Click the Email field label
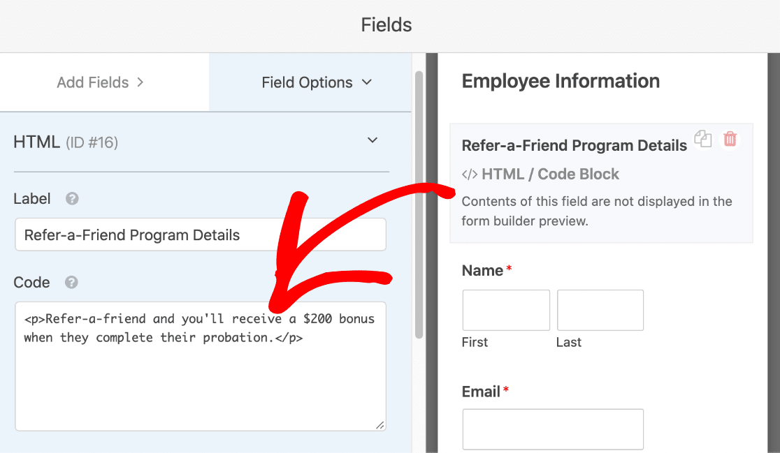Image resolution: width=780 pixels, height=453 pixels. pyautogui.click(x=481, y=392)
